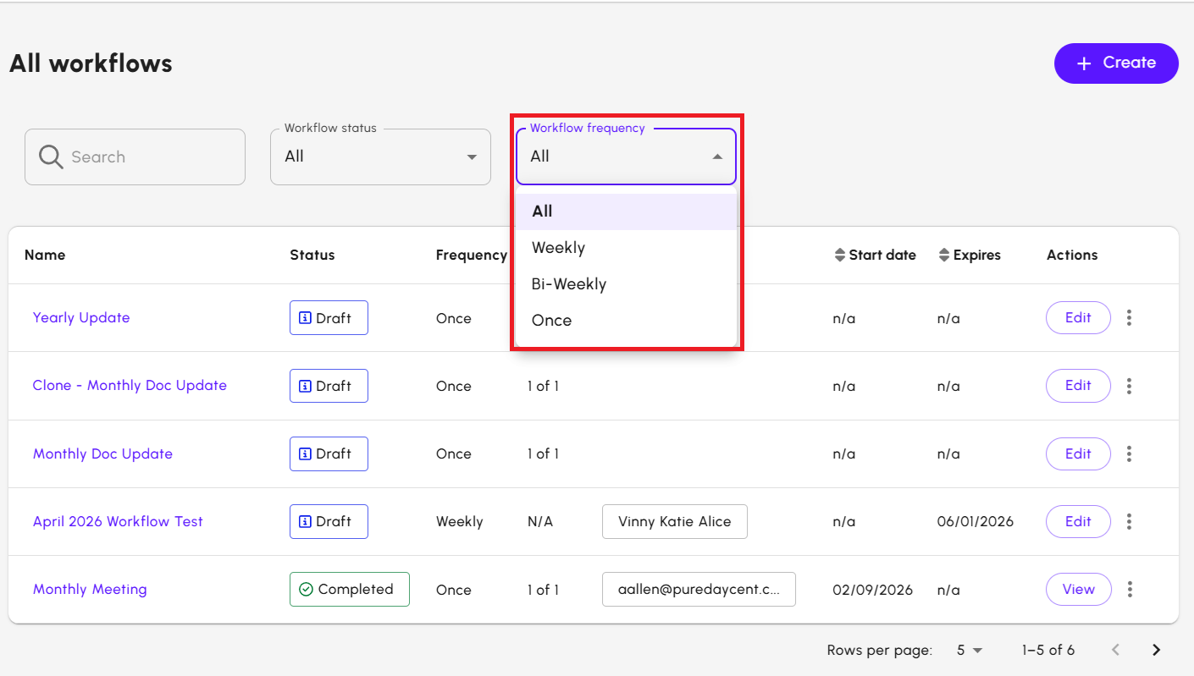Collapse the Workflow frequency dropdown

point(716,157)
